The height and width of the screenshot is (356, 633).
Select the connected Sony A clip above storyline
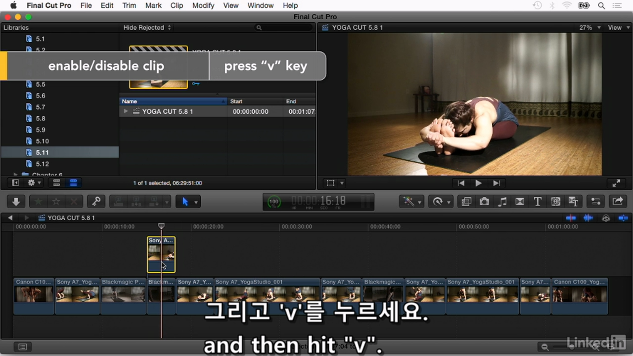pyautogui.click(x=161, y=255)
